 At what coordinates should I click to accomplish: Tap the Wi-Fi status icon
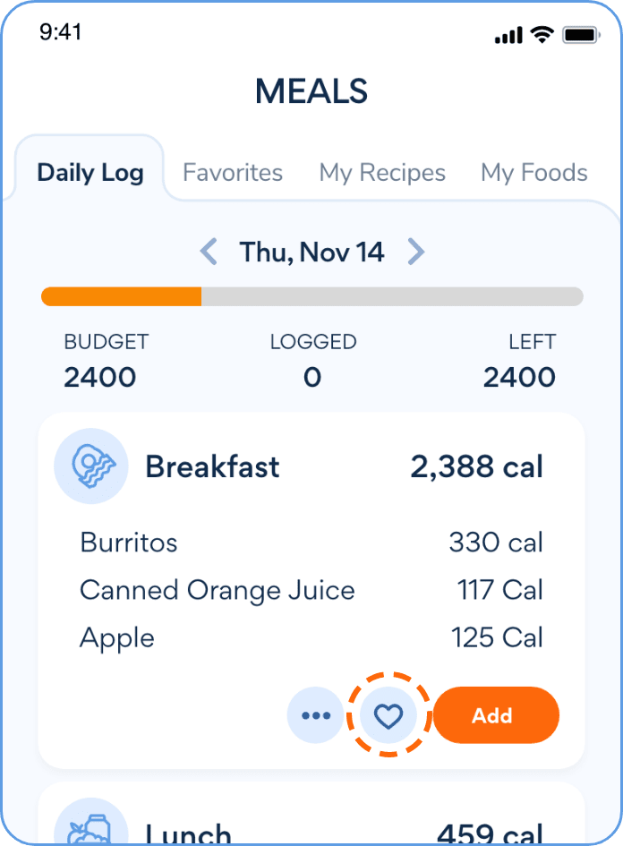542,35
